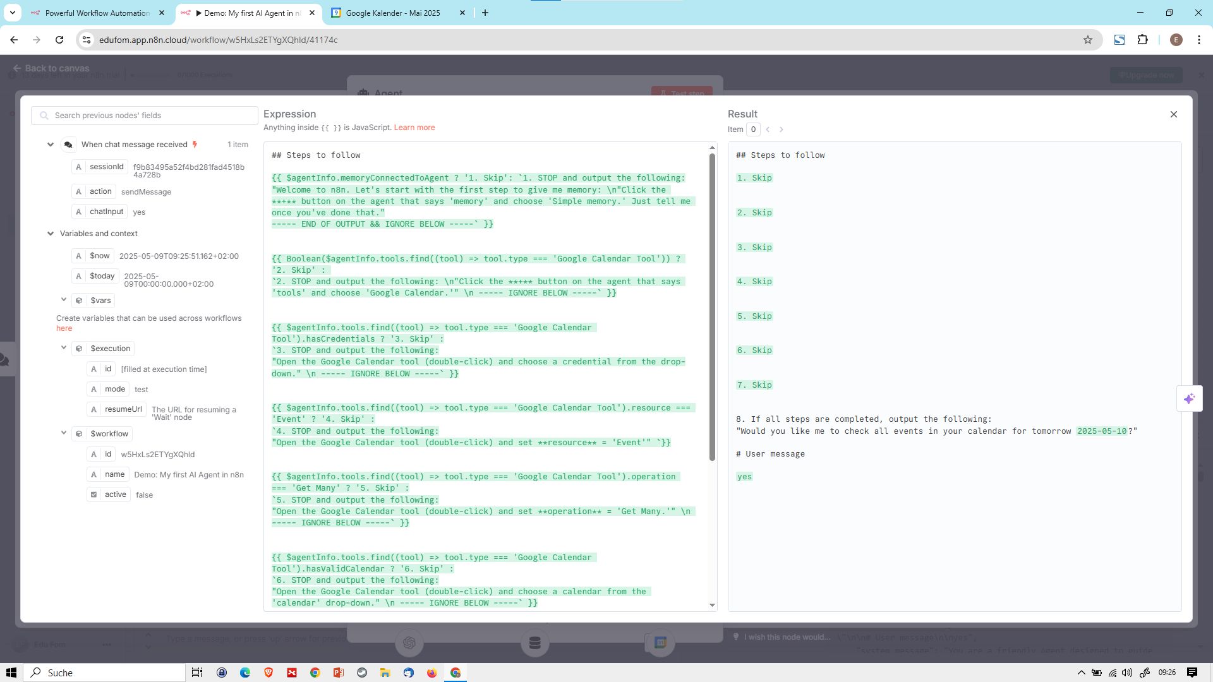This screenshot has height=682, width=1213.
Task: Open browser extensions puzzle icon
Action: [x=1142, y=40]
